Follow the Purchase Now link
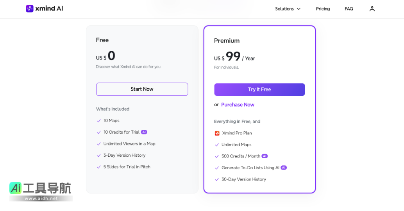The image size is (404, 211). coord(238,105)
